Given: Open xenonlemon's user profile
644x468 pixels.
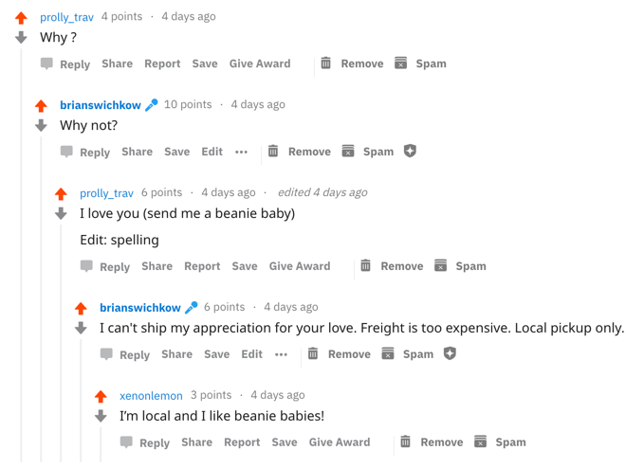Looking at the screenshot, I should tap(151, 395).
